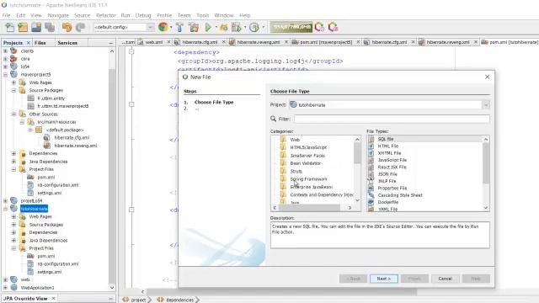Click the dependencies breadcrumb at editor bottom
539x303 pixels.
point(179,300)
